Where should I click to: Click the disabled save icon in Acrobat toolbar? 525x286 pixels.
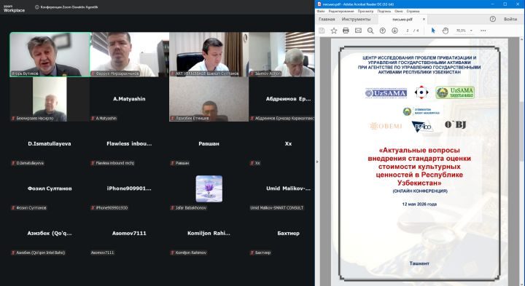[322, 31]
